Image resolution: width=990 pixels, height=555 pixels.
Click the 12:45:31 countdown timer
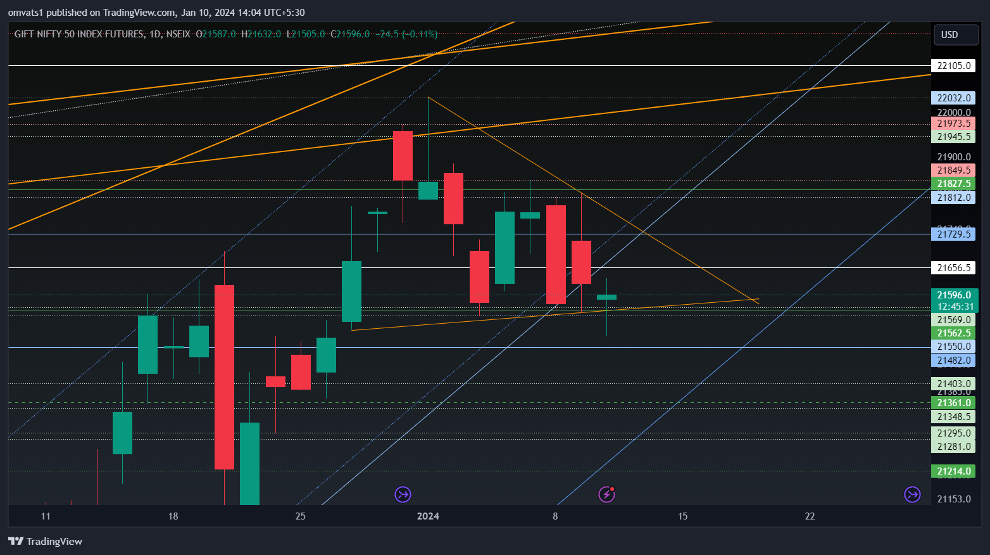(955, 307)
